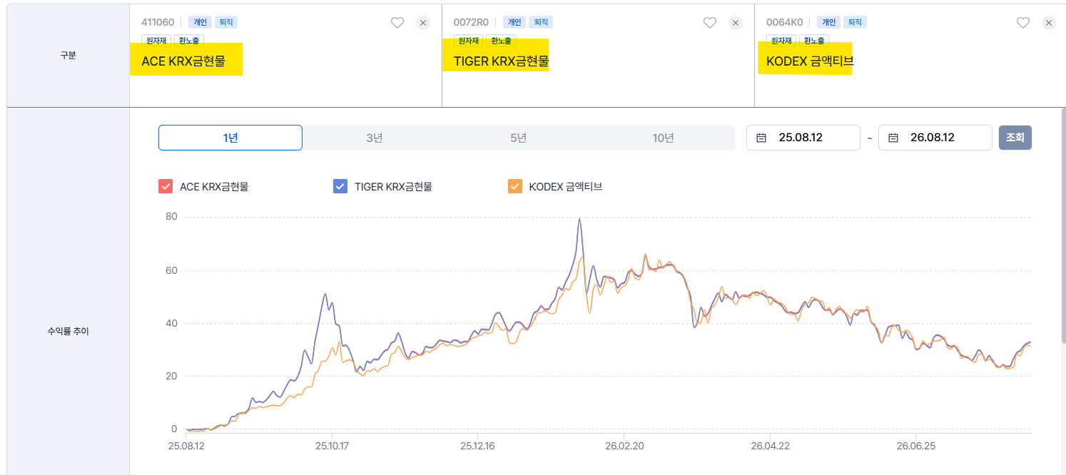Click 퇴직 tag on ACE KRX금현물
The image size is (1066, 475).
226,23
